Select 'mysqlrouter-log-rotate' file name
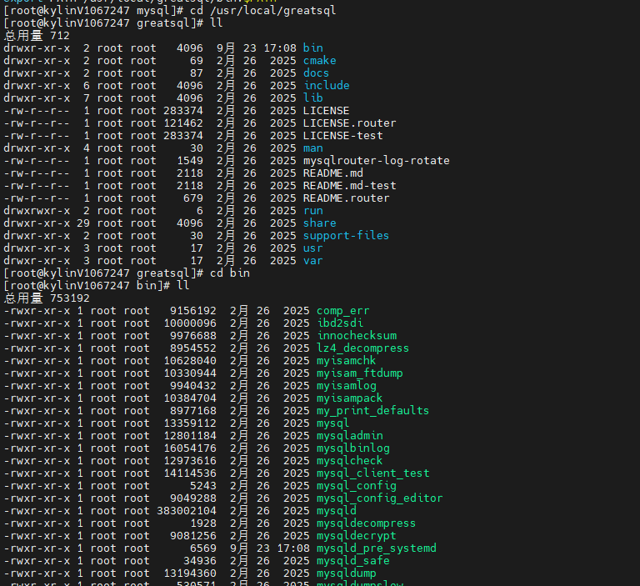Viewport: 640px width, 586px height. coord(377,161)
